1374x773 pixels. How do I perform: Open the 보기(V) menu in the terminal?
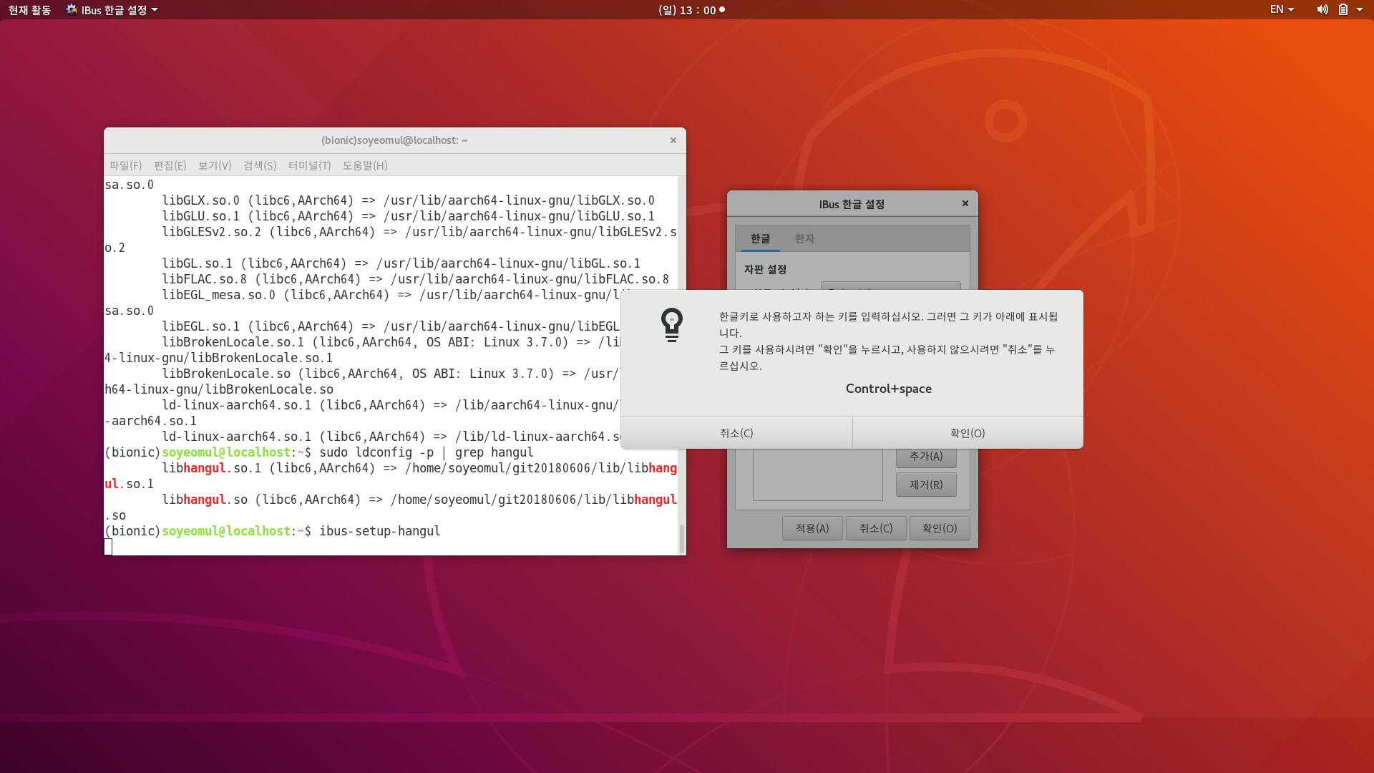(x=215, y=165)
